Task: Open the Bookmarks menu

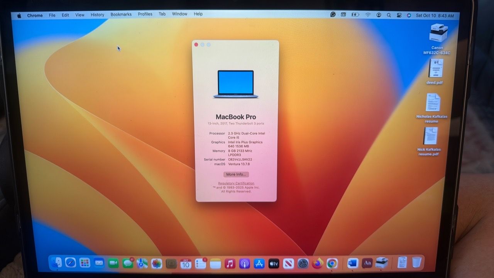Action: tap(121, 14)
